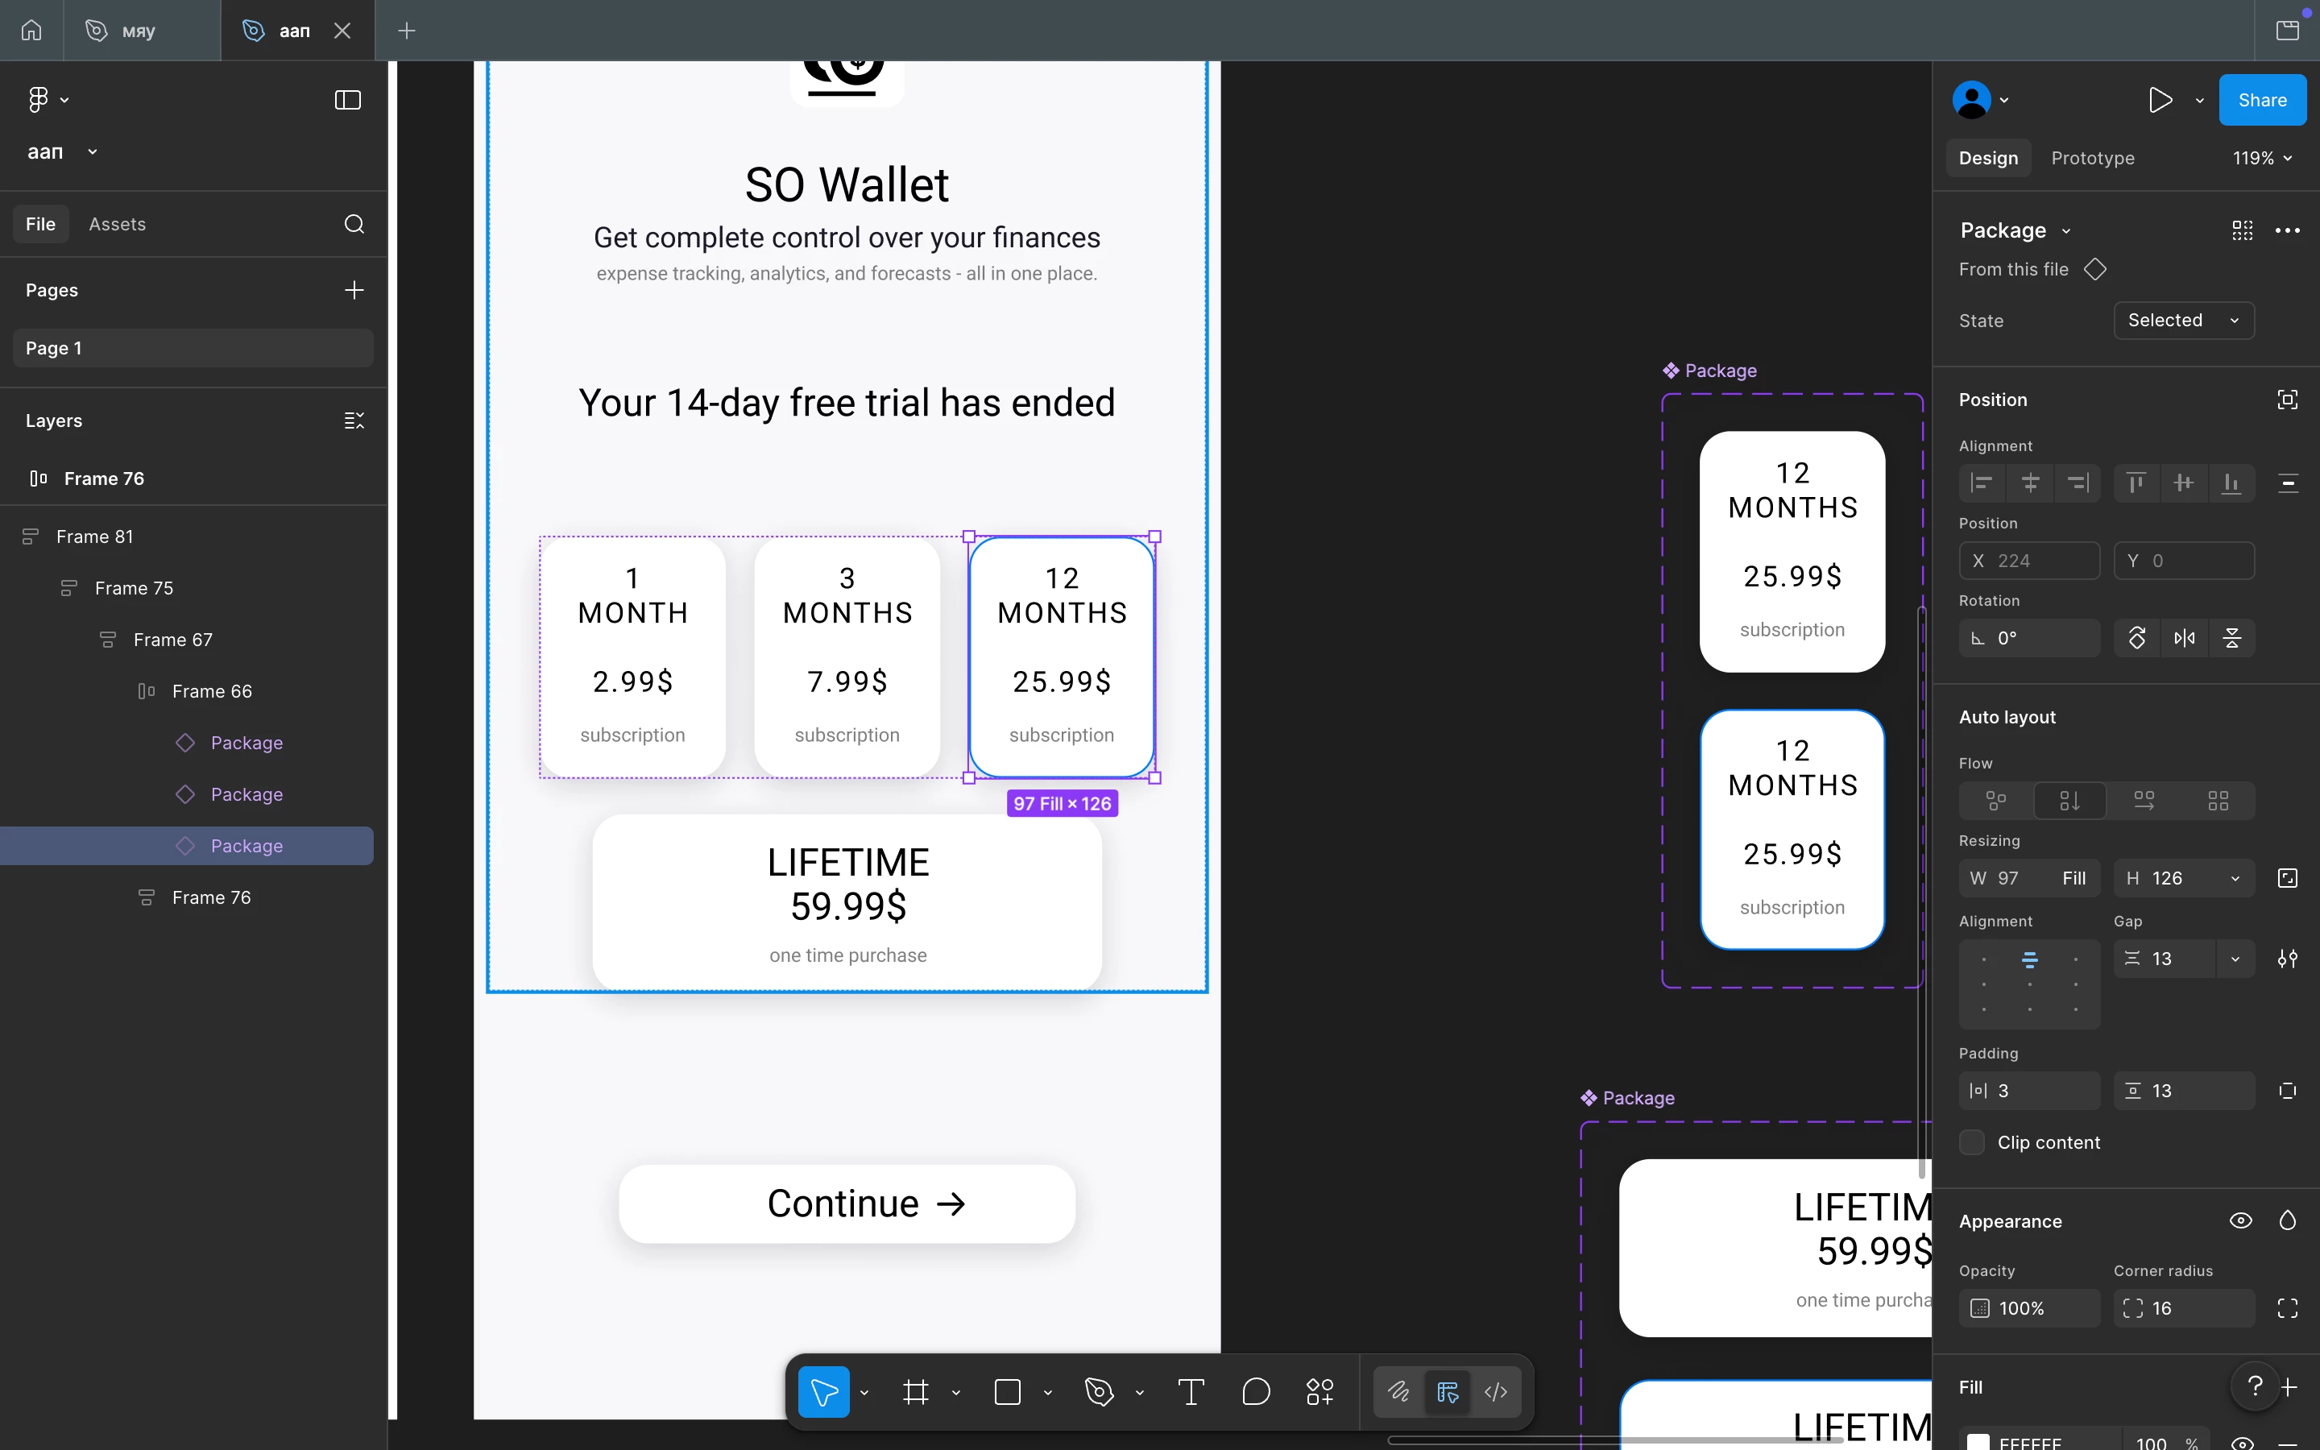Click the flip horizontal icon

pos(2184,638)
